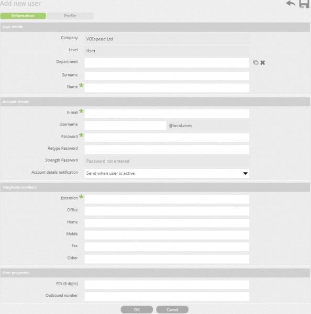This screenshot has width=311, height=314.
Task: Focus the Surname input field
Action: tap(166, 76)
